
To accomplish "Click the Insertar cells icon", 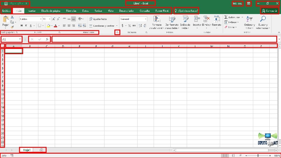I will point(197,19).
